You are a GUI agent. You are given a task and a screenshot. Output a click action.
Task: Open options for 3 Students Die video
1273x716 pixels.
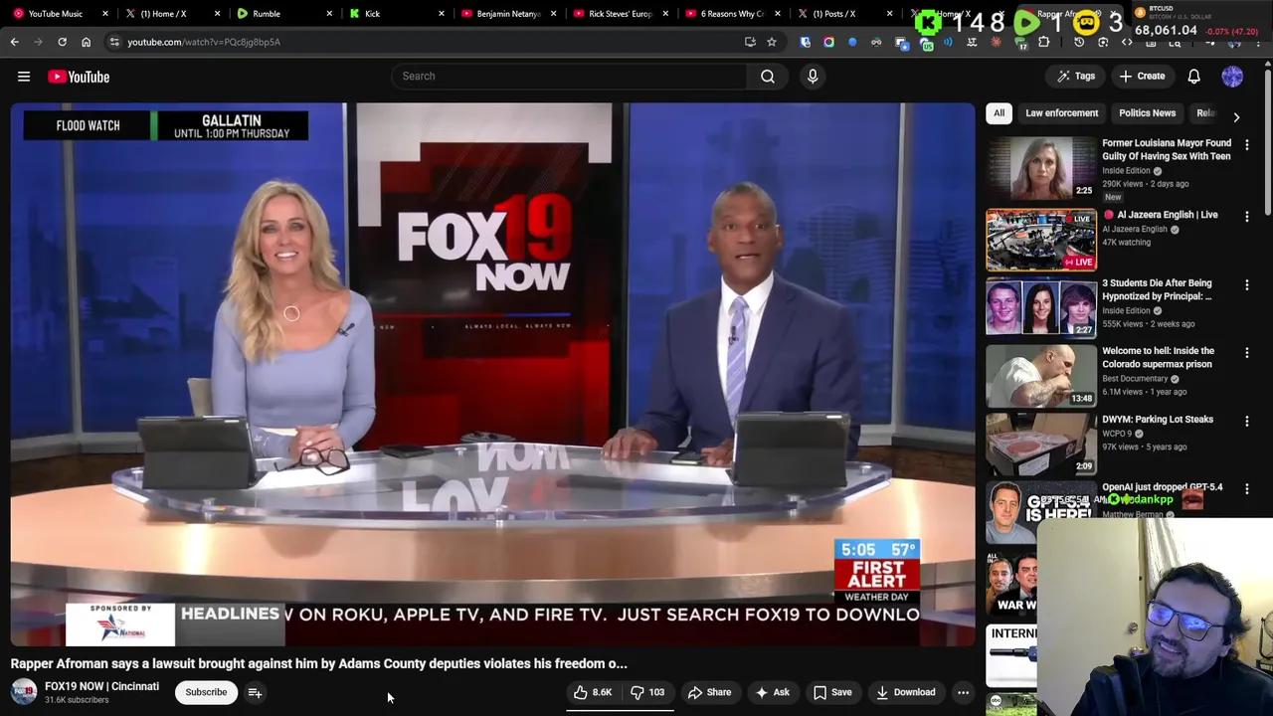tap(1246, 284)
